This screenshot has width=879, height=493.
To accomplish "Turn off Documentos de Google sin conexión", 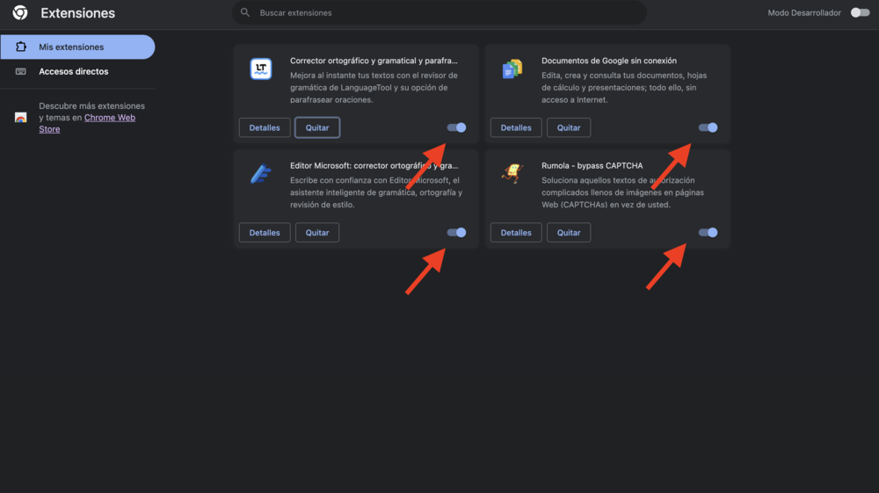I will pos(708,127).
